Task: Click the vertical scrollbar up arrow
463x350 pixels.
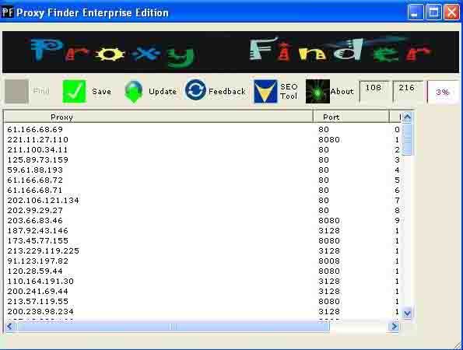Action: pyautogui.click(x=408, y=117)
